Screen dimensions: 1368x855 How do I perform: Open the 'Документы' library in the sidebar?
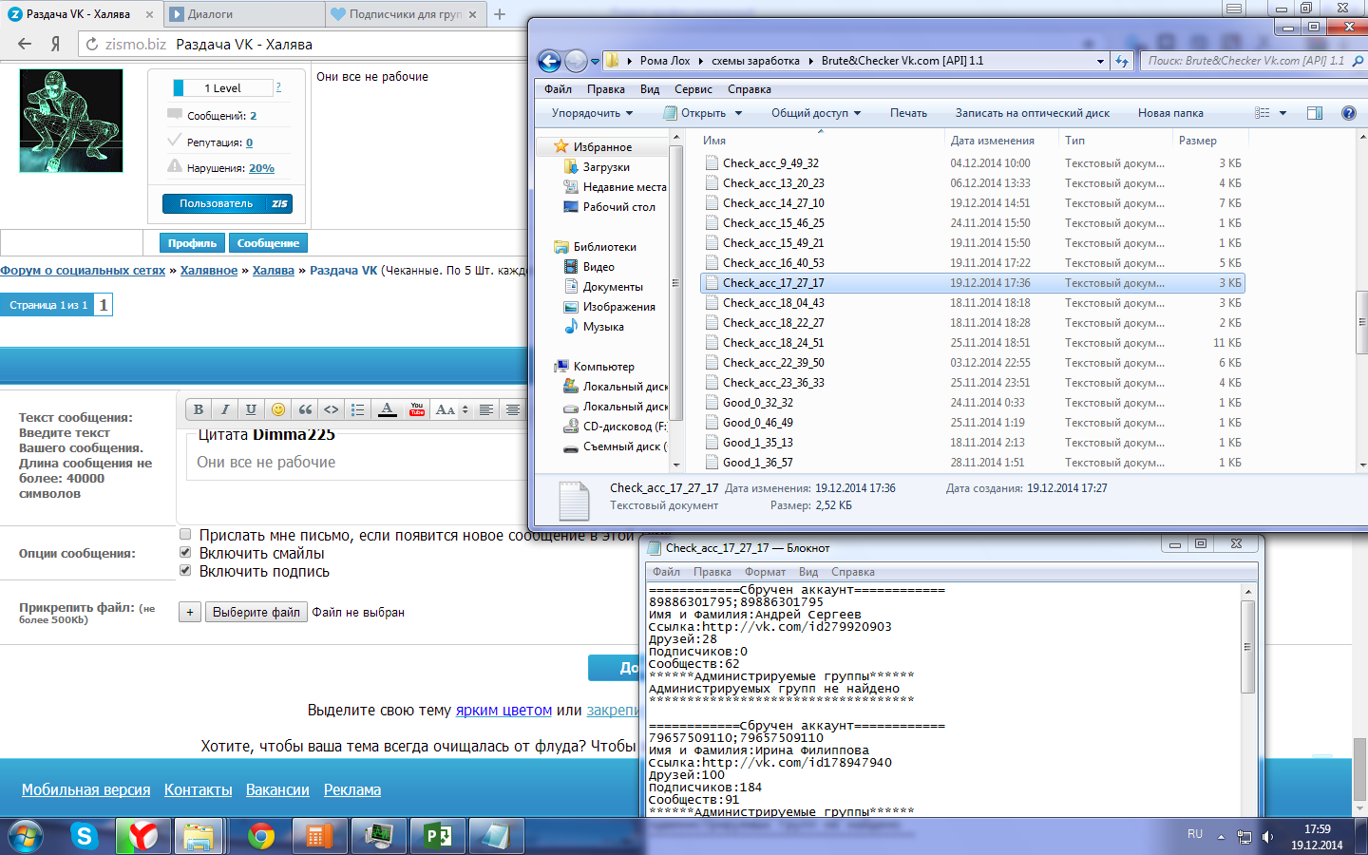pos(613,287)
